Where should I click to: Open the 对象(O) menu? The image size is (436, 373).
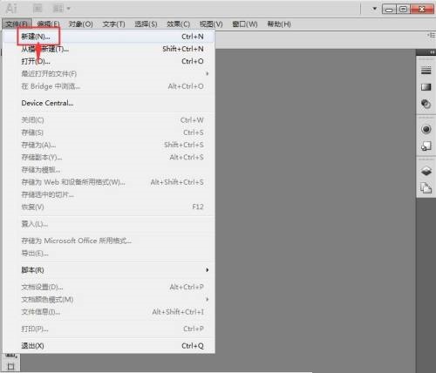[80, 24]
